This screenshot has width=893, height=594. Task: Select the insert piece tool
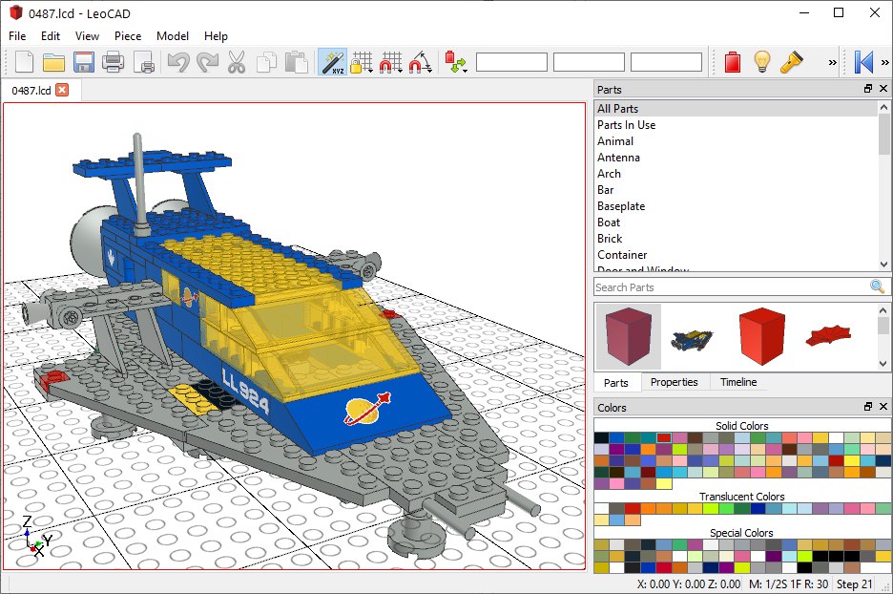733,61
